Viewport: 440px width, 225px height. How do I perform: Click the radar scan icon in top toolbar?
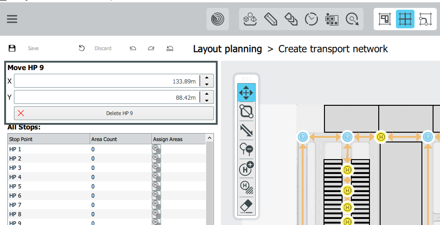(x=218, y=19)
